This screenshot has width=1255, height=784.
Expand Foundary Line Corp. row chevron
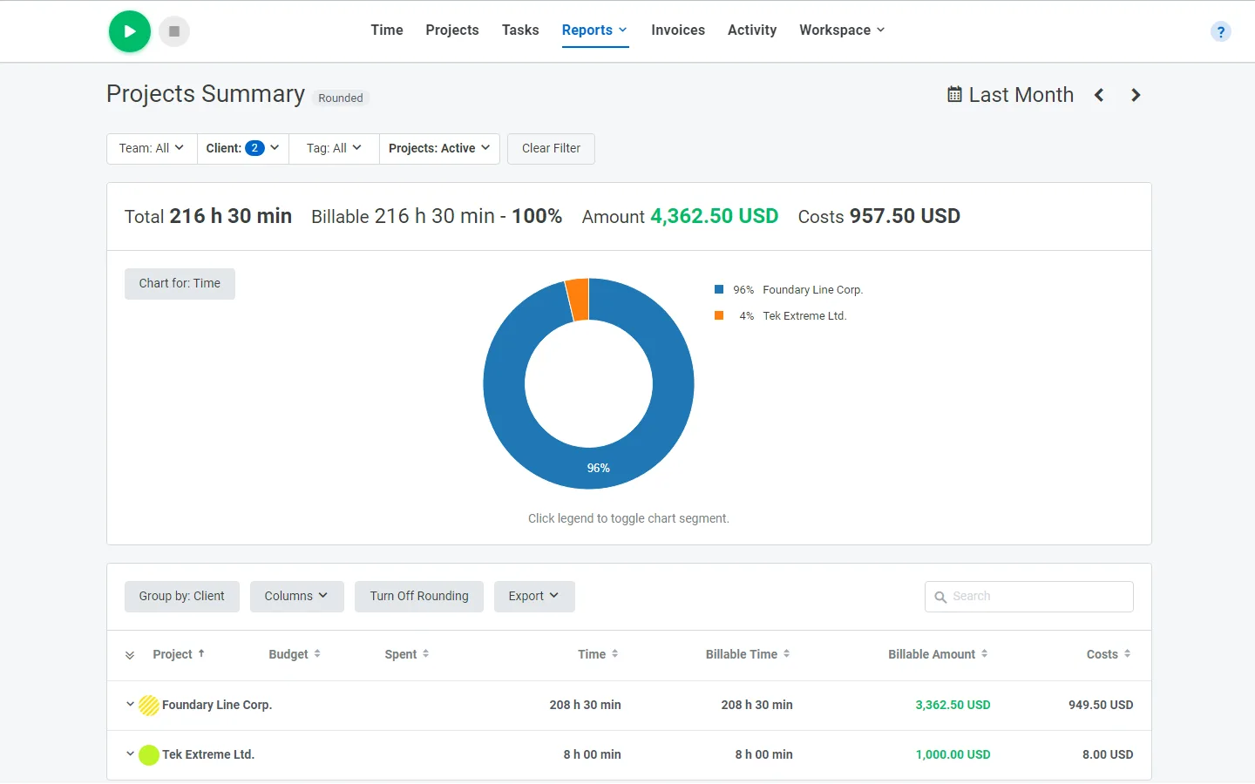point(130,705)
